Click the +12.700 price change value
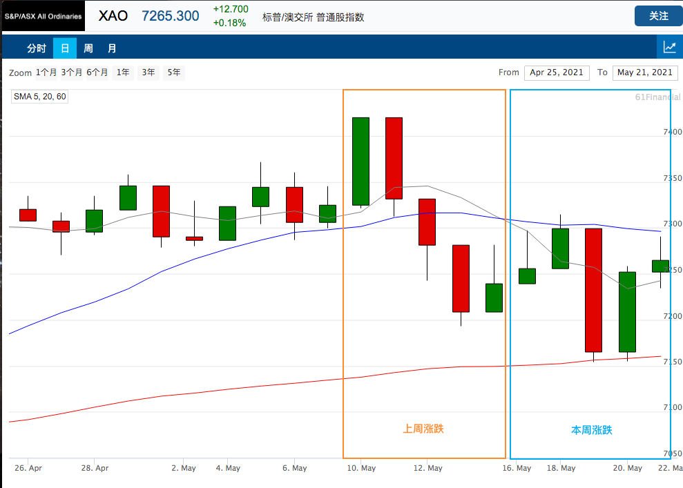Image resolution: width=683 pixels, height=488 pixels. tap(231, 9)
